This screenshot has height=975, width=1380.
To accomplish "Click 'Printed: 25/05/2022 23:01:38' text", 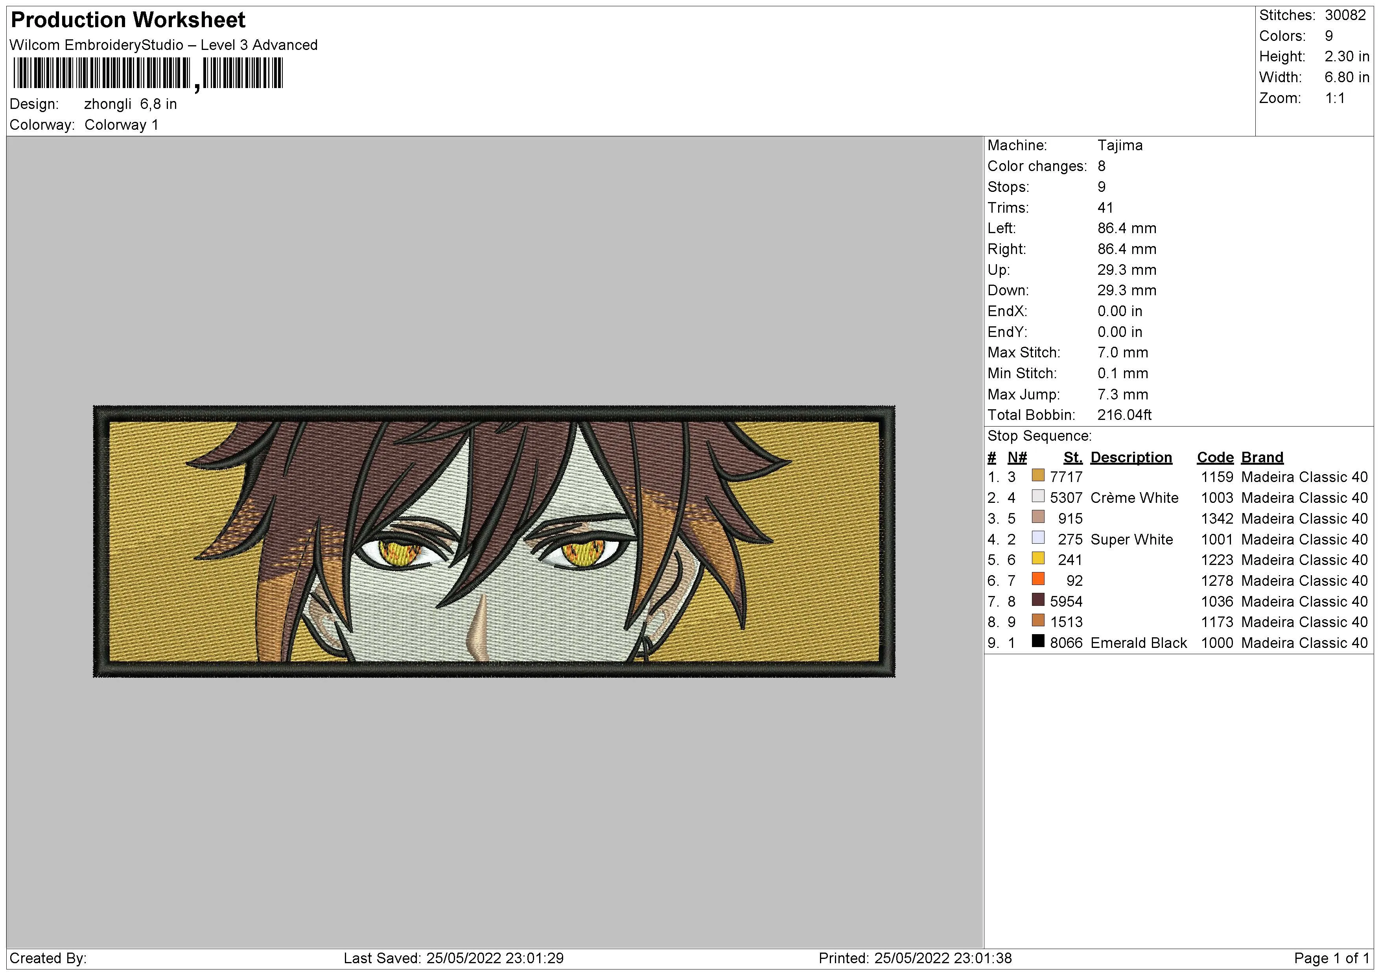I will click(x=916, y=958).
